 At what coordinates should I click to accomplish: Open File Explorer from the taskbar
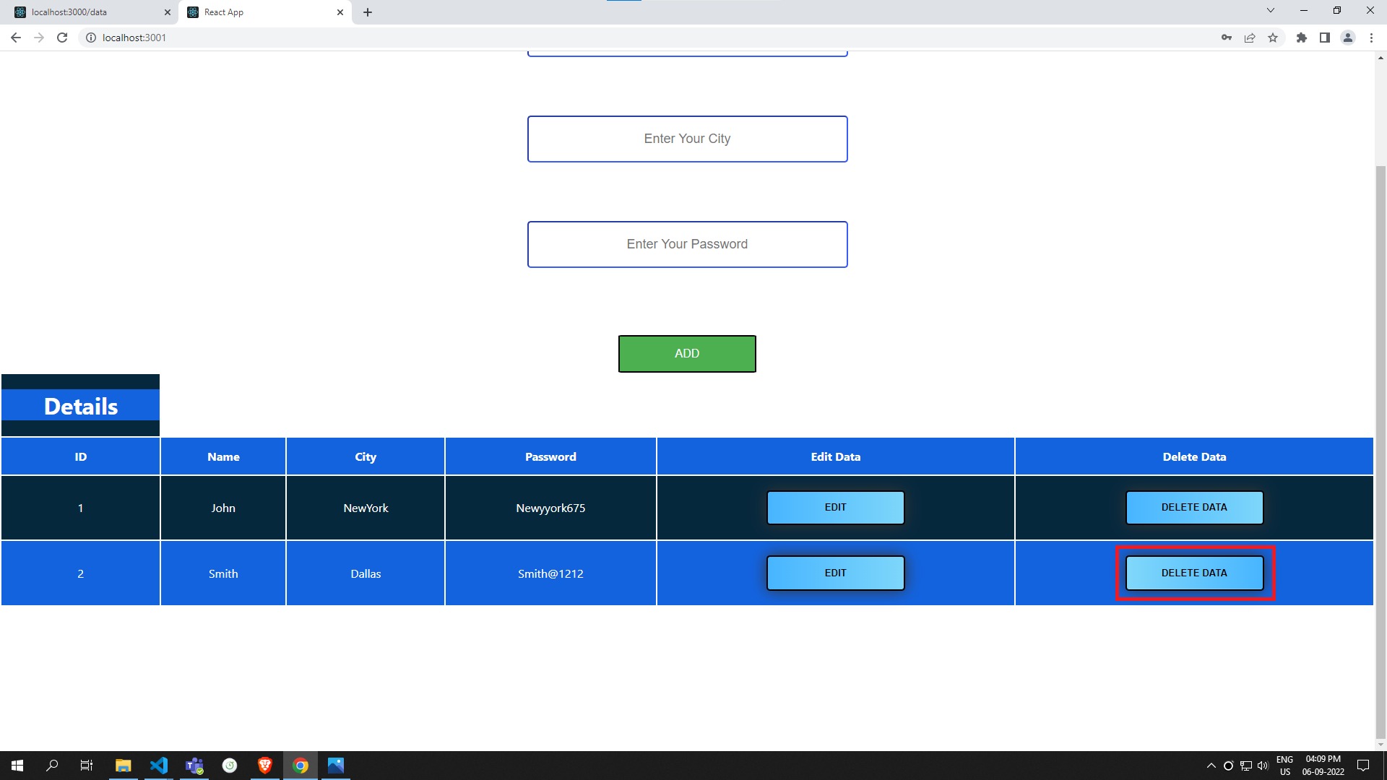[123, 765]
